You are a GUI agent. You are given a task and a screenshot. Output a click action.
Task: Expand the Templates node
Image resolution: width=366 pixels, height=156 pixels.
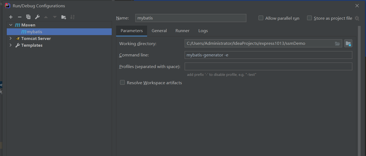click(x=11, y=45)
